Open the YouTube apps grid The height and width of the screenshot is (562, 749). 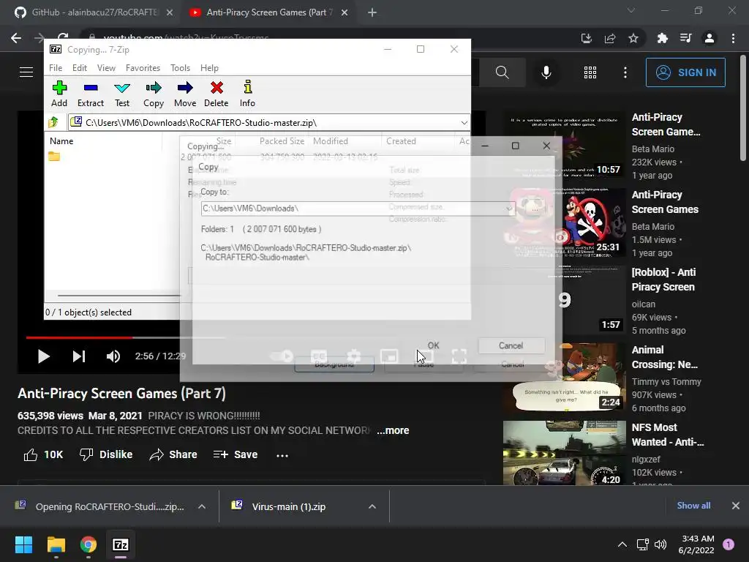pyautogui.click(x=590, y=72)
